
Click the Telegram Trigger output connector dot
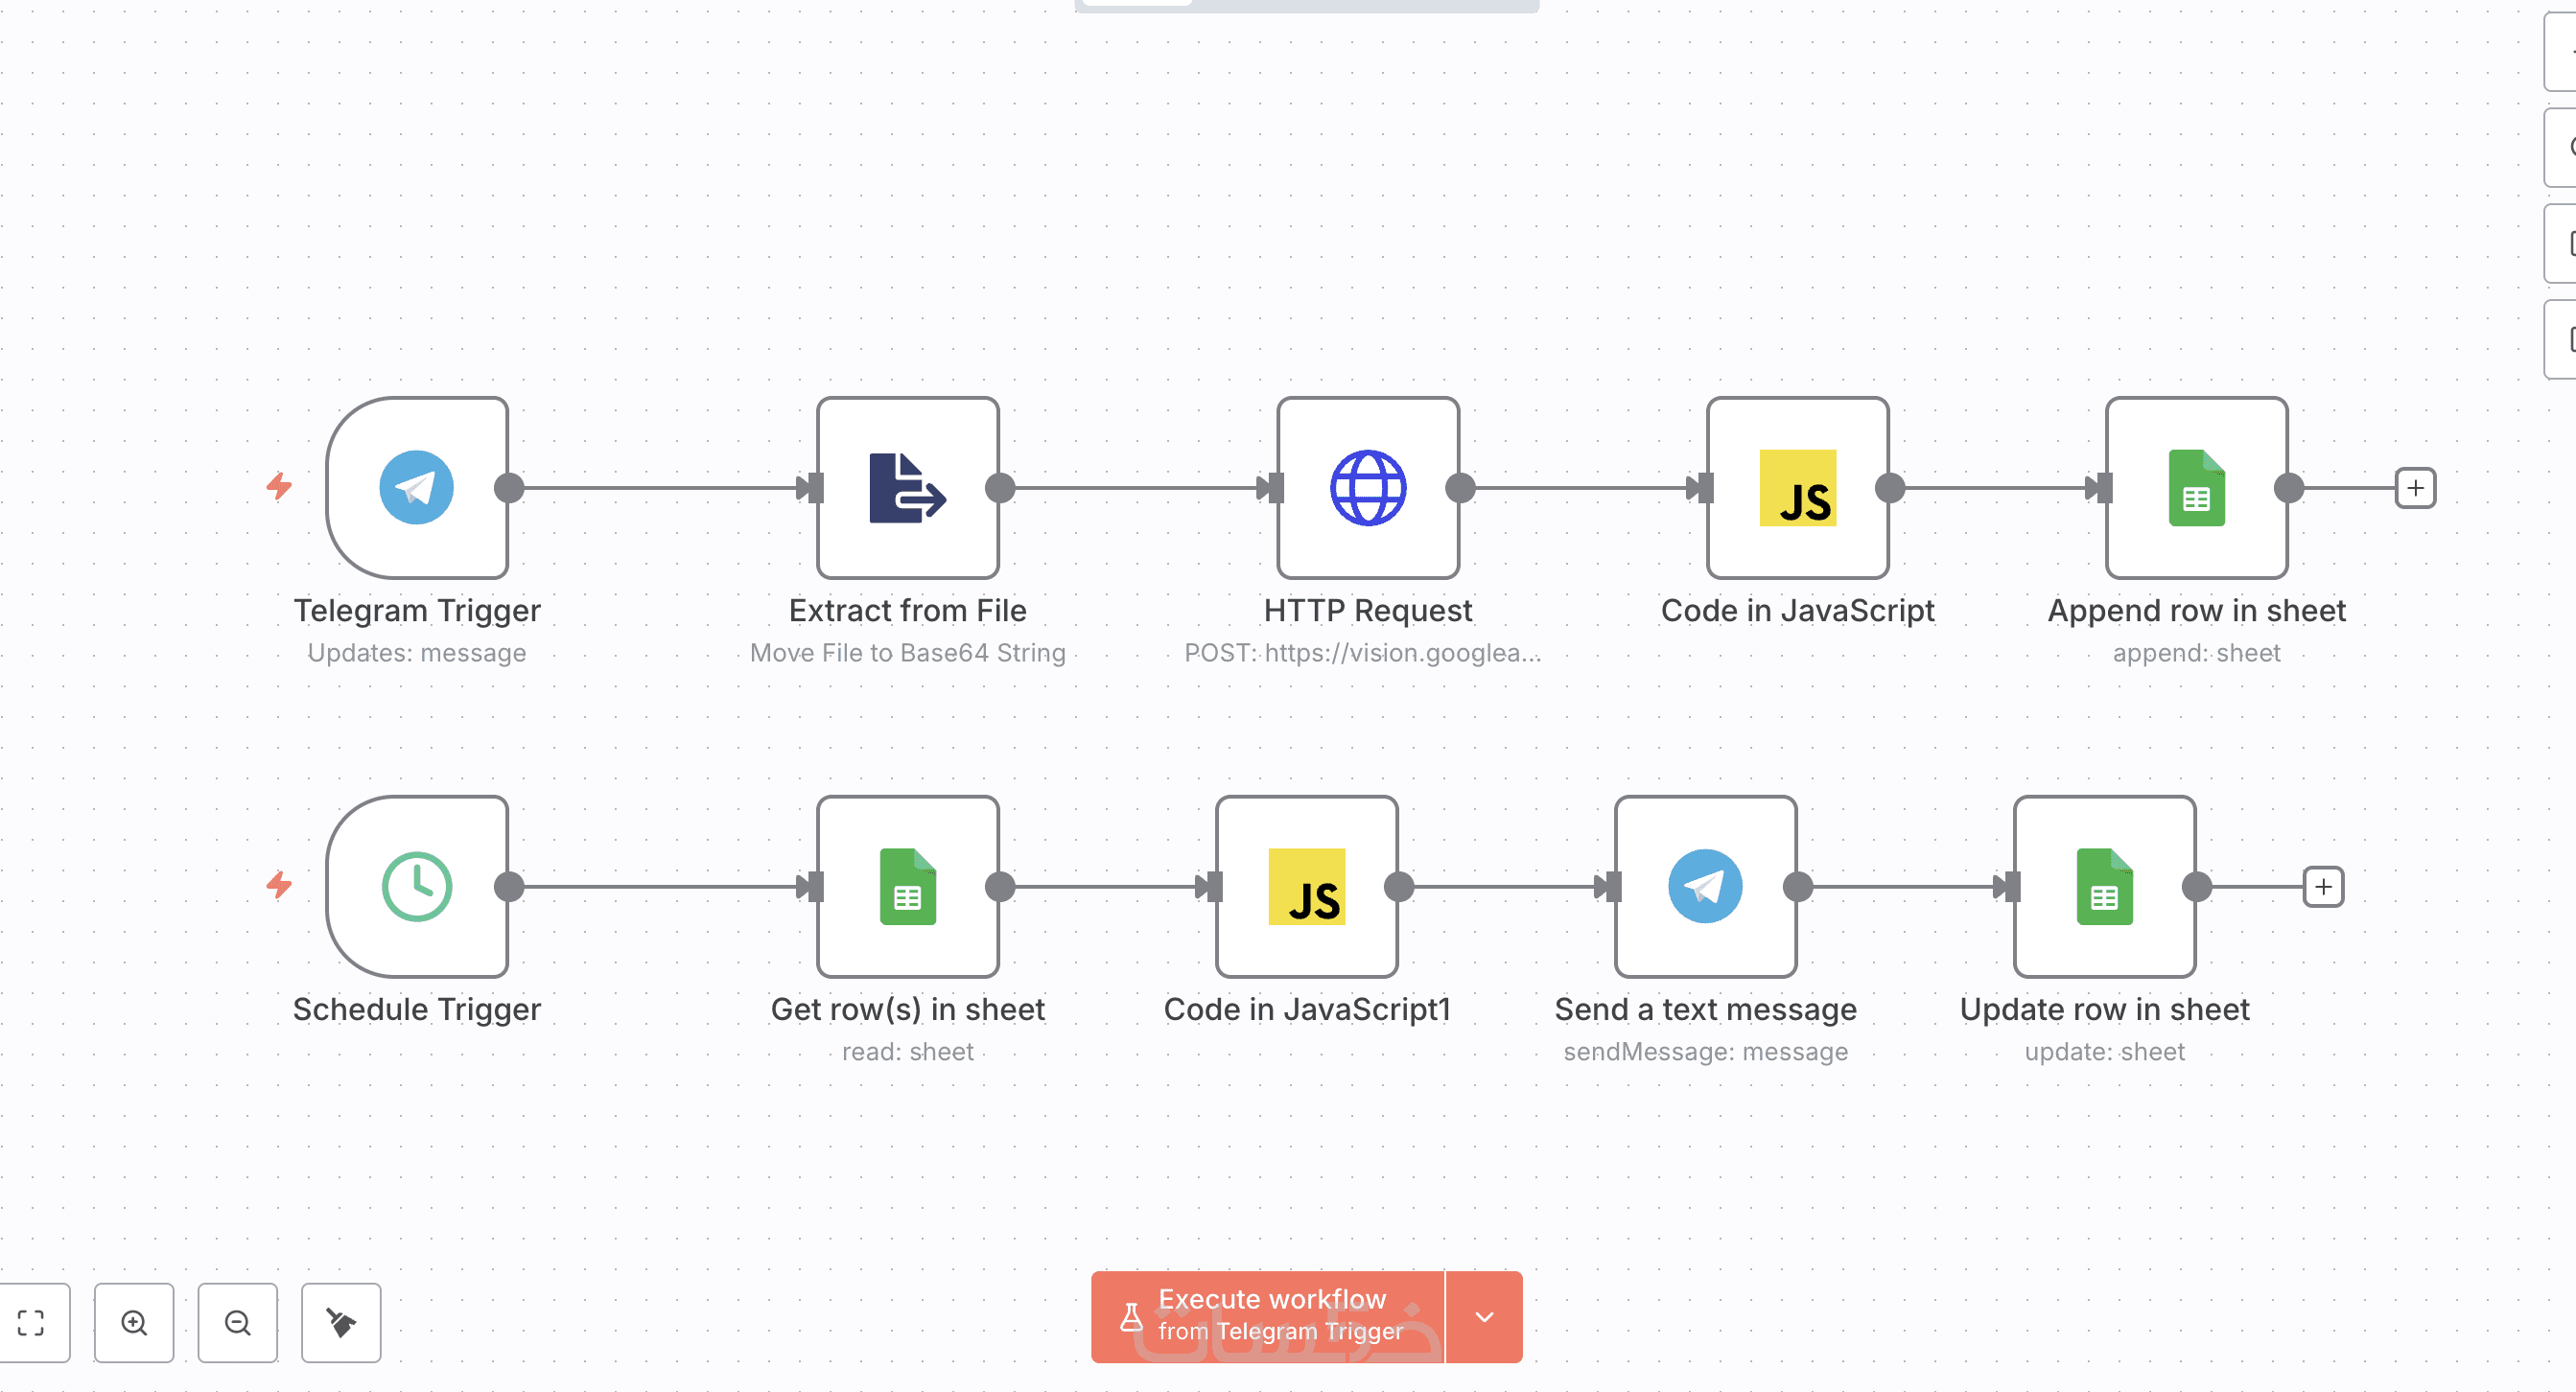(509, 488)
